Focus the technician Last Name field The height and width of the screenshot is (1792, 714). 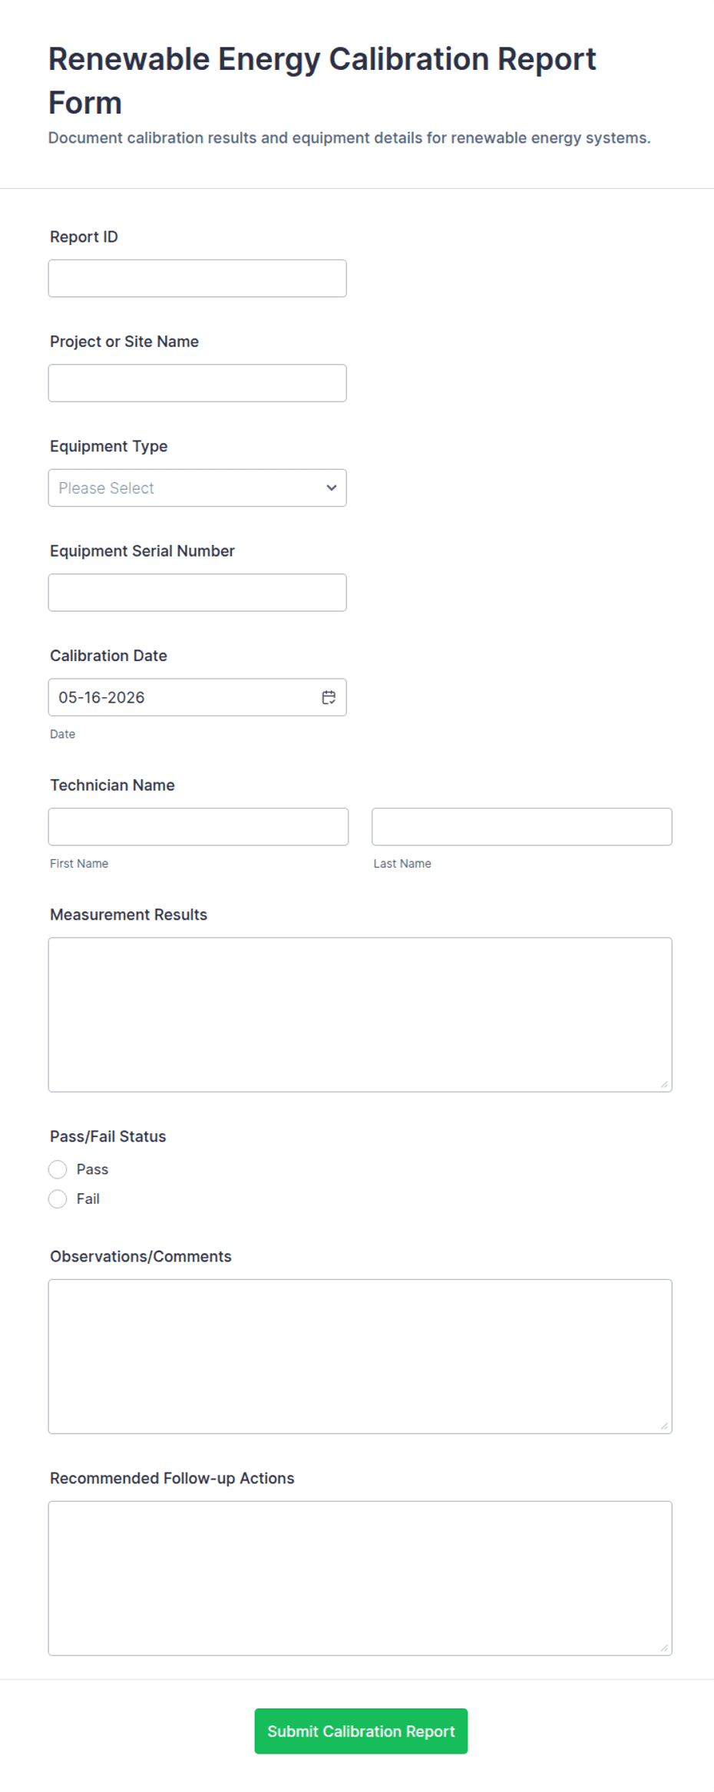pyautogui.click(x=522, y=827)
